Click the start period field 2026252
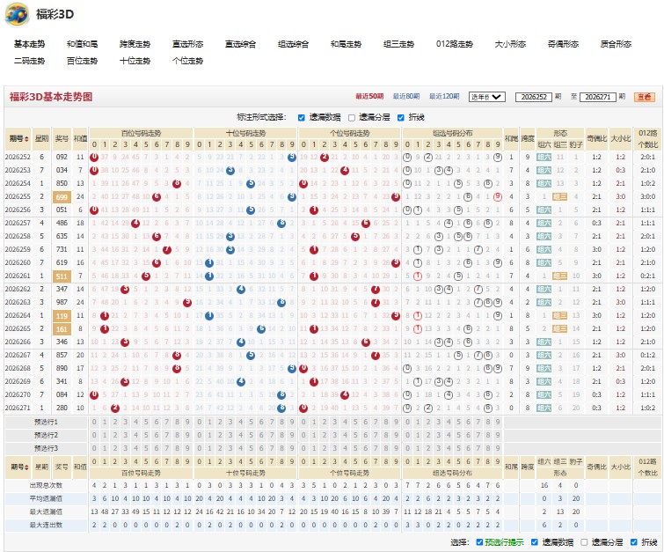The height and width of the screenshot is (552, 664). [x=534, y=97]
